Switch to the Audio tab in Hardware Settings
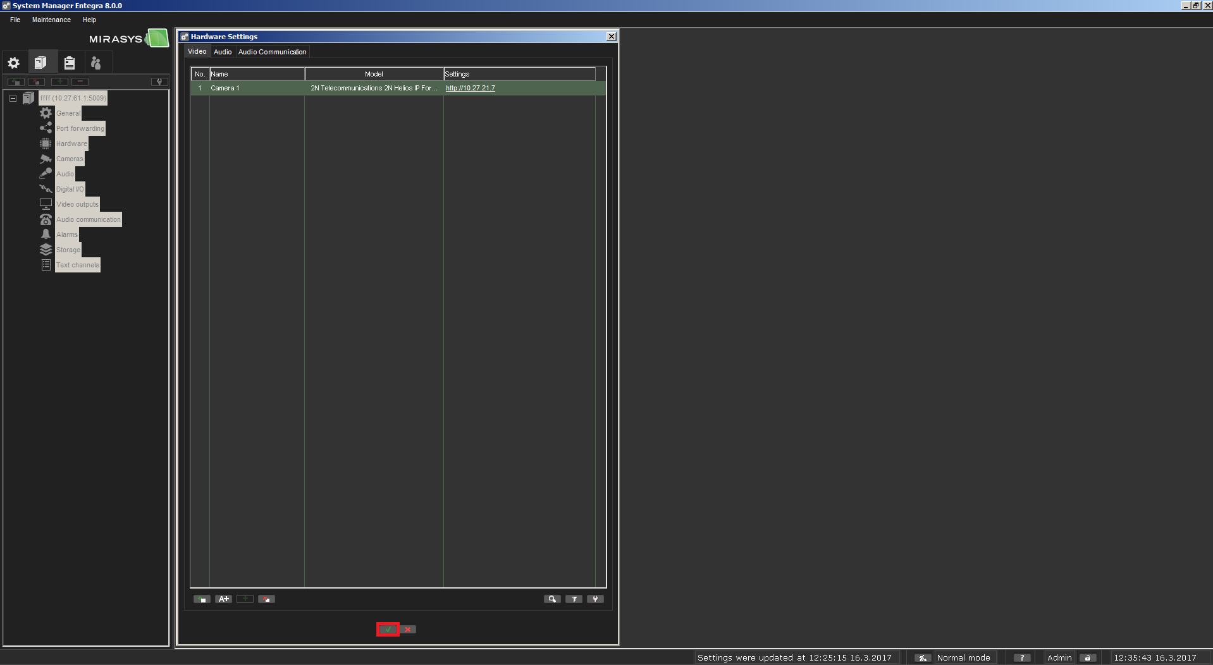The height and width of the screenshot is (665, 1213). pyautogui.click(x=223, y=52)
